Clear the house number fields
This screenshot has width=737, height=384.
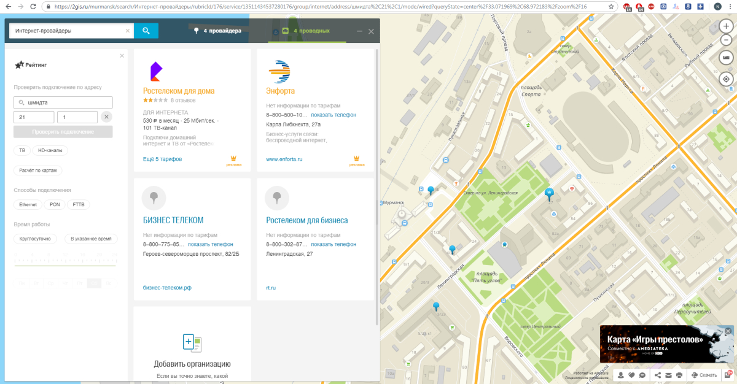(106, 117)
